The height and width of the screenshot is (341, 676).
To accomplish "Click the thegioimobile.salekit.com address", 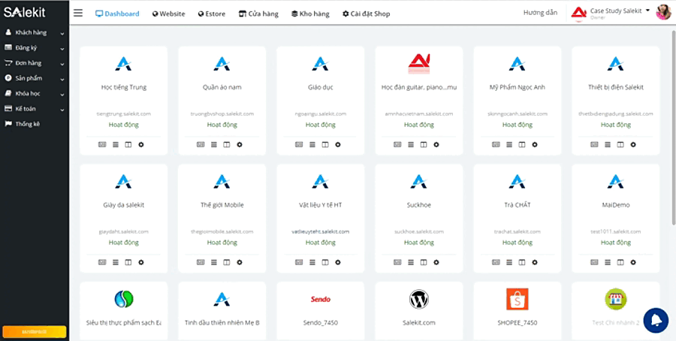I will (222, 231).
